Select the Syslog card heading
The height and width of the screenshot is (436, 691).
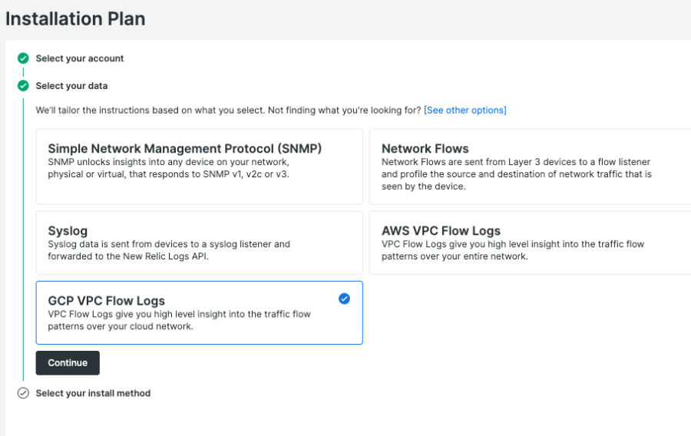pyautogui.click(x=68, y=231)
